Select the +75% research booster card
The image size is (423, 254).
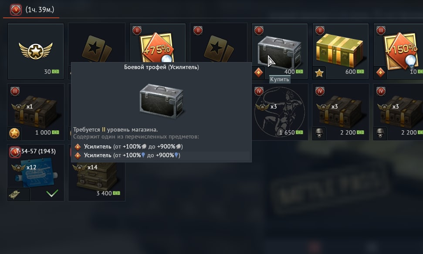[x=158, y=43]
